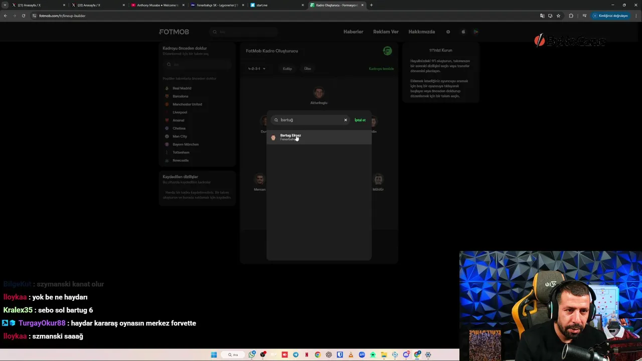Click Kadroyu temizle to clear the lineup
642x361 pixels.
381,69
